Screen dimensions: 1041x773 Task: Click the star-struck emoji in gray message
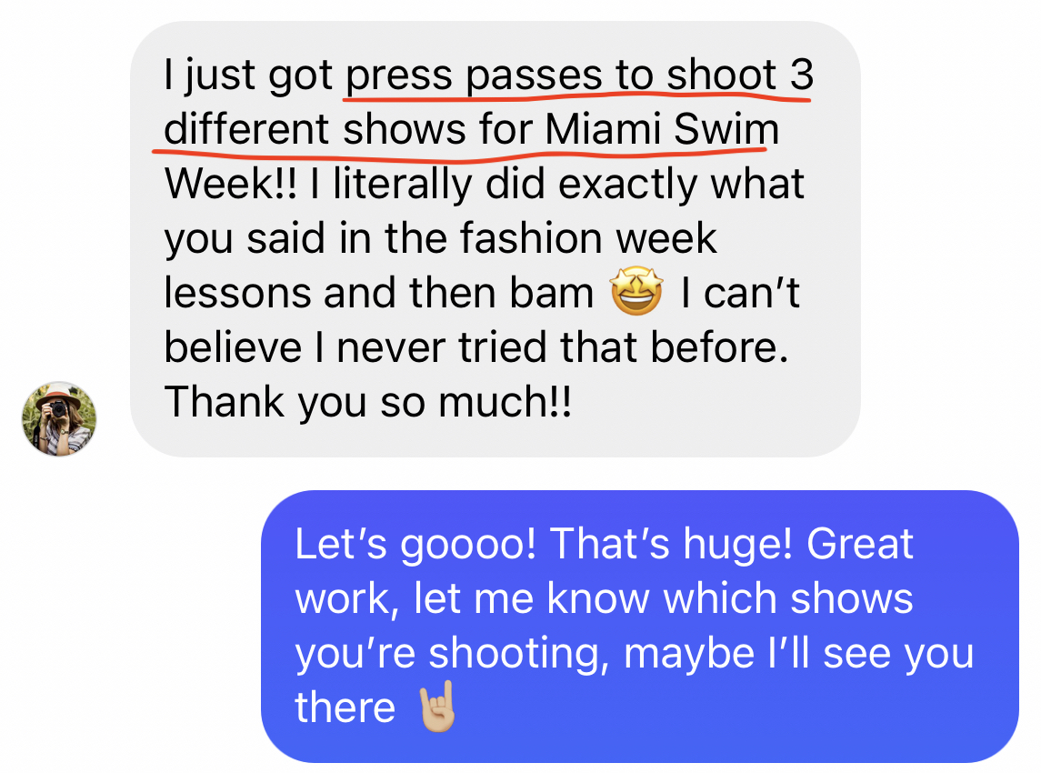(636, 290)
